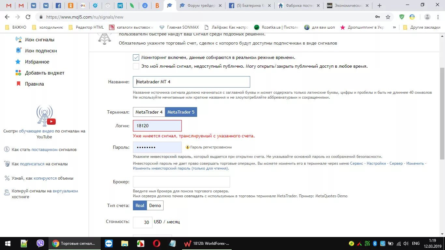
Task: Switch to WorldForex terminal window
Action: [207, 243]
